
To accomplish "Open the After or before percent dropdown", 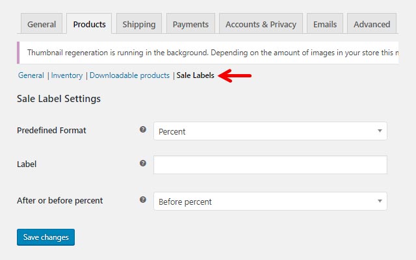I will [x=270, y=201].
